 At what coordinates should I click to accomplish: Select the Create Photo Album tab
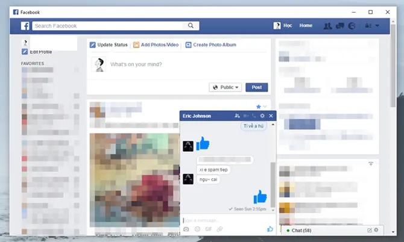coord(211,45)
